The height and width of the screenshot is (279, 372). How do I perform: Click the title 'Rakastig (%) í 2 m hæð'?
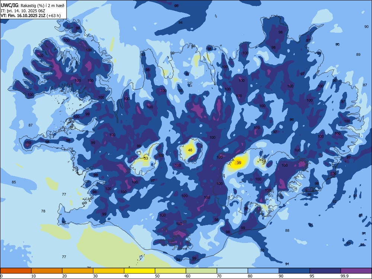(x=43, y=6)
